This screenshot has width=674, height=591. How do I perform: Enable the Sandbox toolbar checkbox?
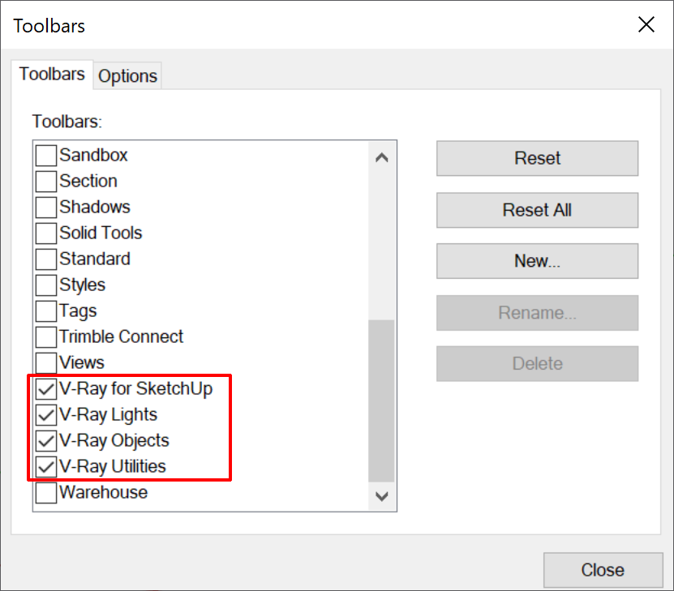click(x=46, y=156)
